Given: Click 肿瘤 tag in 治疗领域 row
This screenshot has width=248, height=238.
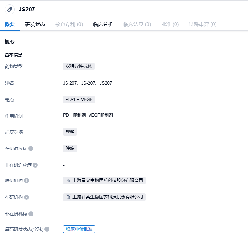Looking at the screenshot, I should 70,132.
